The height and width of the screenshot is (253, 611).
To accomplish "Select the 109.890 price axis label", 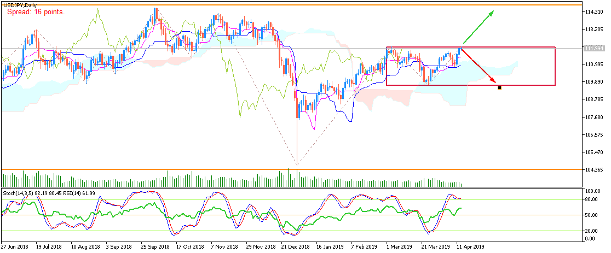I will point(593,82).
